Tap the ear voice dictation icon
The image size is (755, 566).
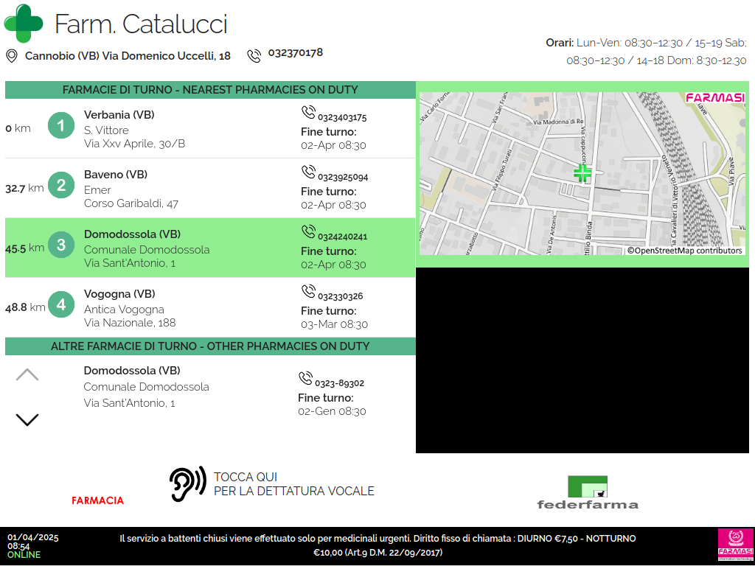187,485
